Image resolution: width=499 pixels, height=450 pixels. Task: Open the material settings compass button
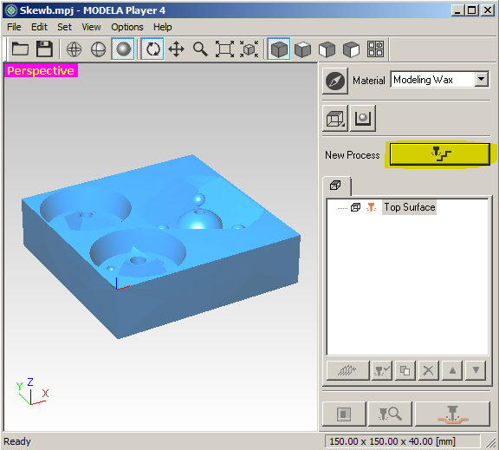tap(335, 81)
